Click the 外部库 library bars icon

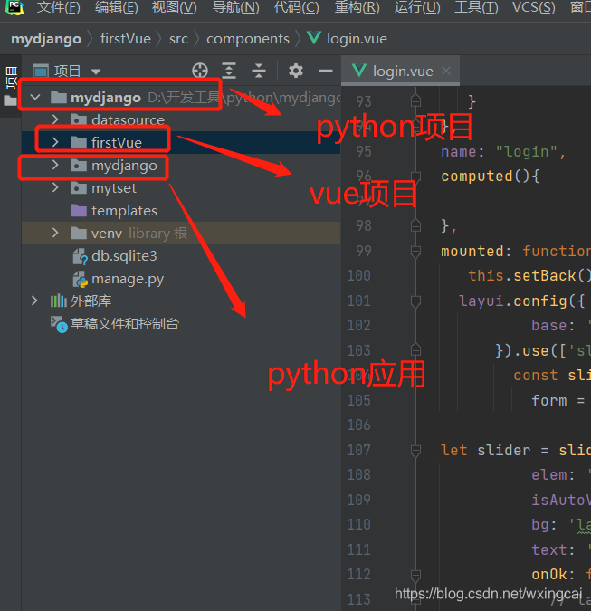click(59, 301)
